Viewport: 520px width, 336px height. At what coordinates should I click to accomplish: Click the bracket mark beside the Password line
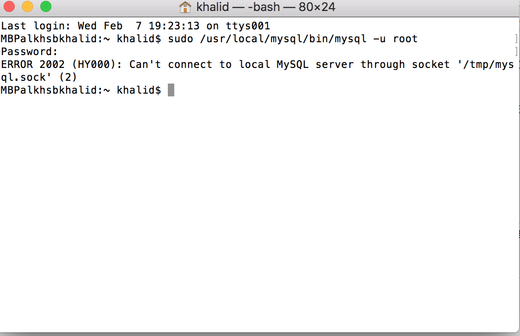pos(516,51)
